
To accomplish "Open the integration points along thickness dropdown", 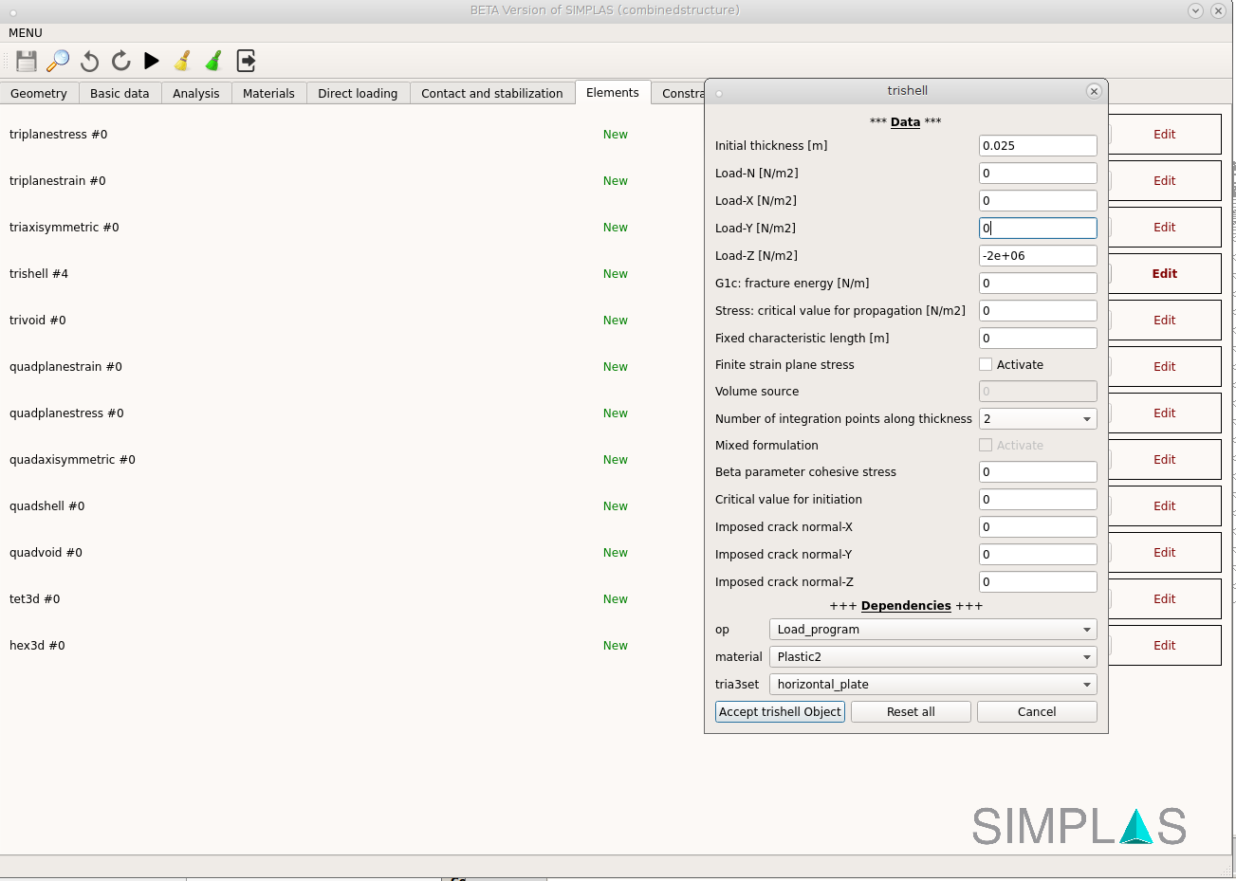I will point(1037,418).
